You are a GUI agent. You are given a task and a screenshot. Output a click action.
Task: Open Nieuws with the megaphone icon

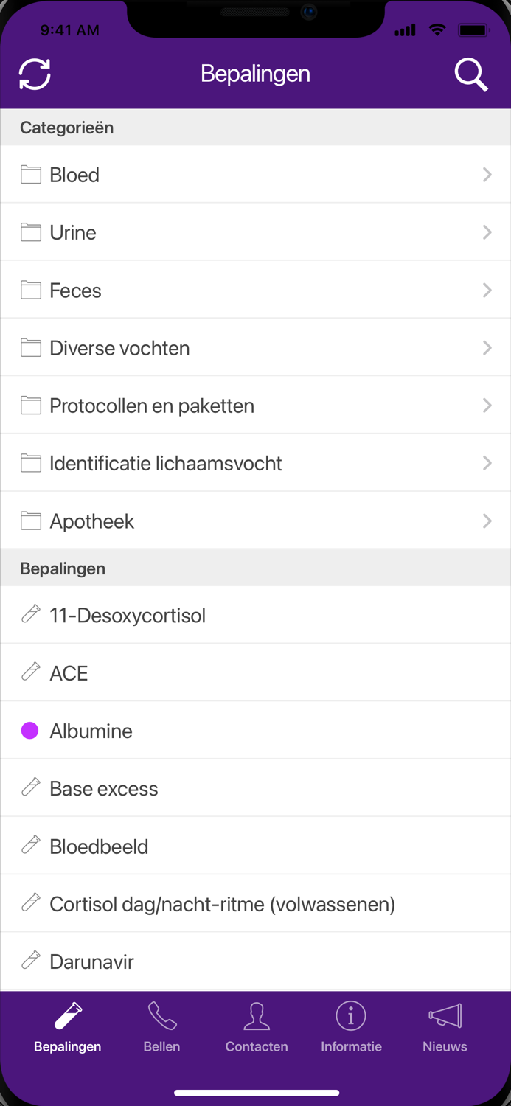(x=445, y=1015)
